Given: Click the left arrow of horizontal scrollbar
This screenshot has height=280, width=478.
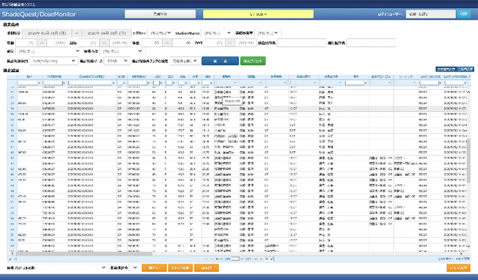Looking at the screenshot, I should click(12, 253).
